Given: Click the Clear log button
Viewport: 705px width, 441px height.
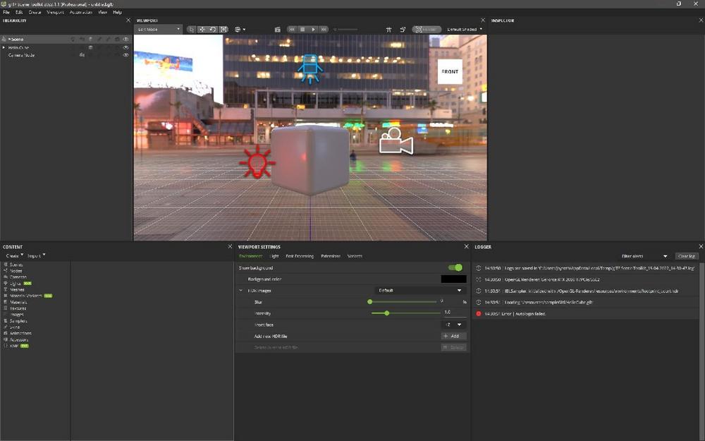Looking at the screenshot, I should pos(685,256).
